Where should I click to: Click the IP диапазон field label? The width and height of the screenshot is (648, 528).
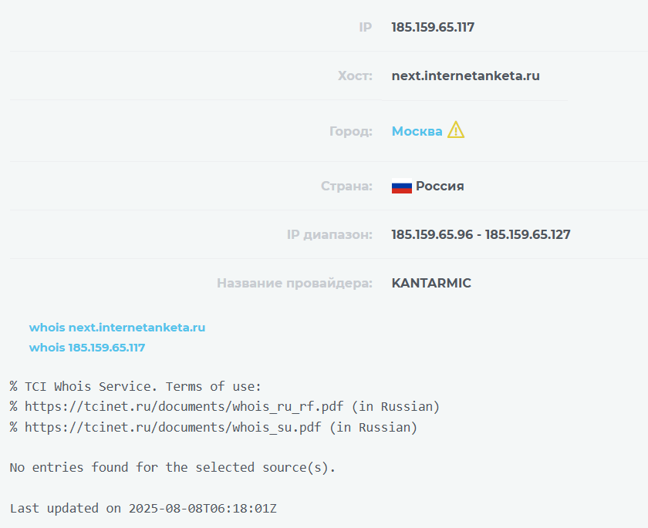330,234
